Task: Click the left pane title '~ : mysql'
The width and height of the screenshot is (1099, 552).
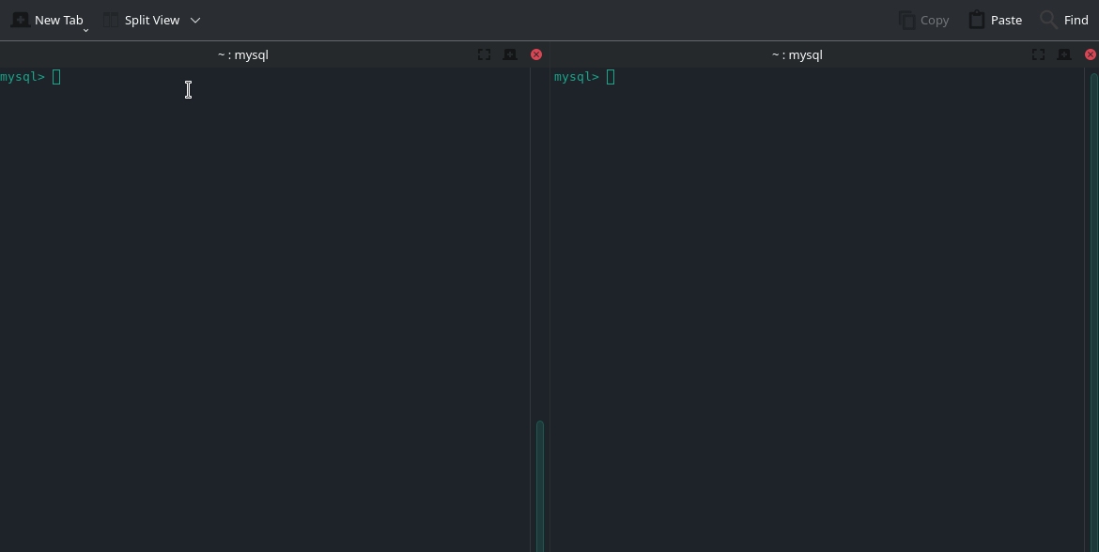Action: pos(243,54)
